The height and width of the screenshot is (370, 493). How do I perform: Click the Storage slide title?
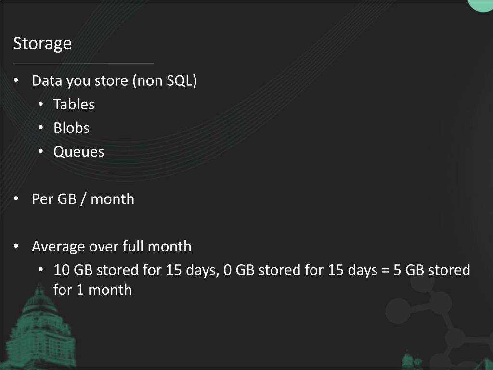click(x=42, y=43)
